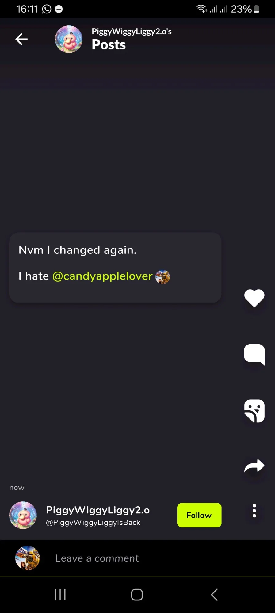Tap your own avatar beside comment box
Viewport: 275px width, 613px height.
pyautogui.click(x=28, y=558)
